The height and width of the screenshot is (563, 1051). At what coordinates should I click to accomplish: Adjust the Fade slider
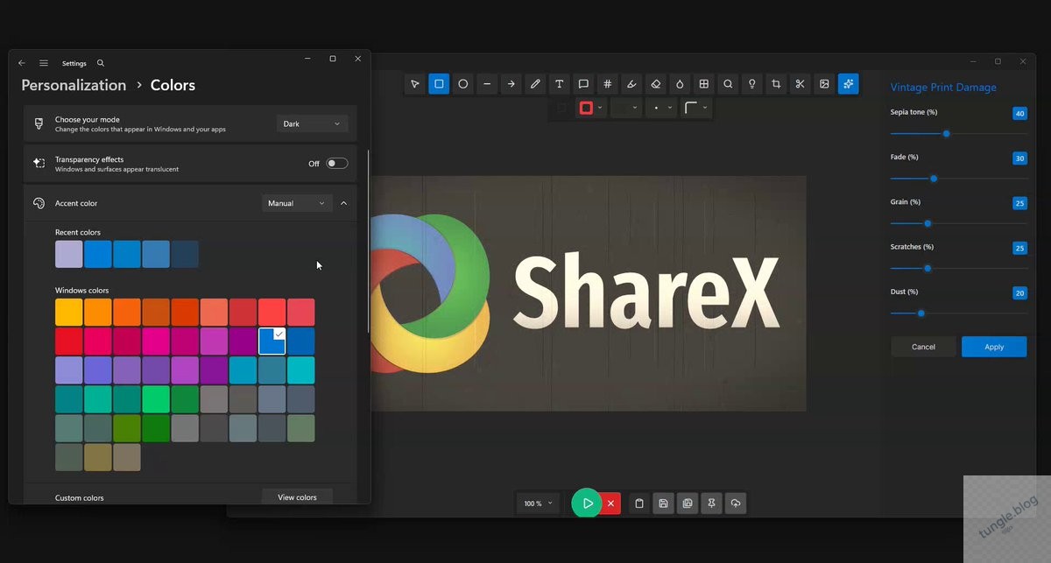pos(958,179)
